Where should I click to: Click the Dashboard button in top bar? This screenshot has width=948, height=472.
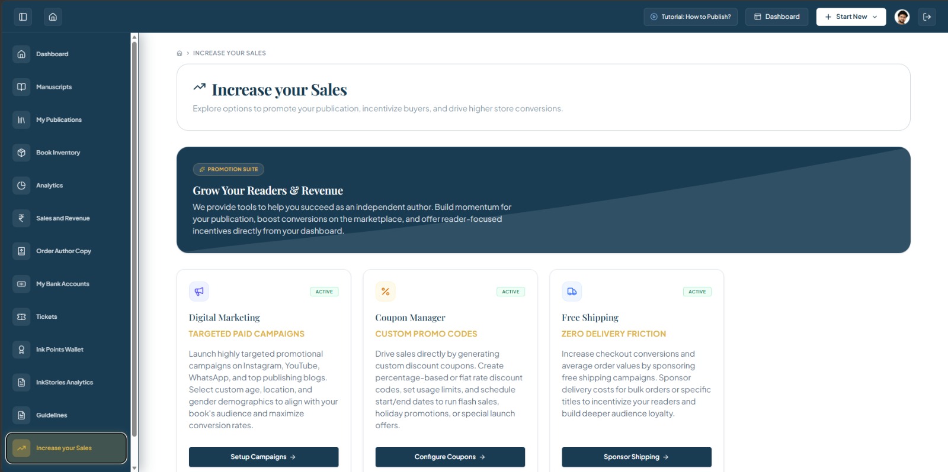pos(777,17)
